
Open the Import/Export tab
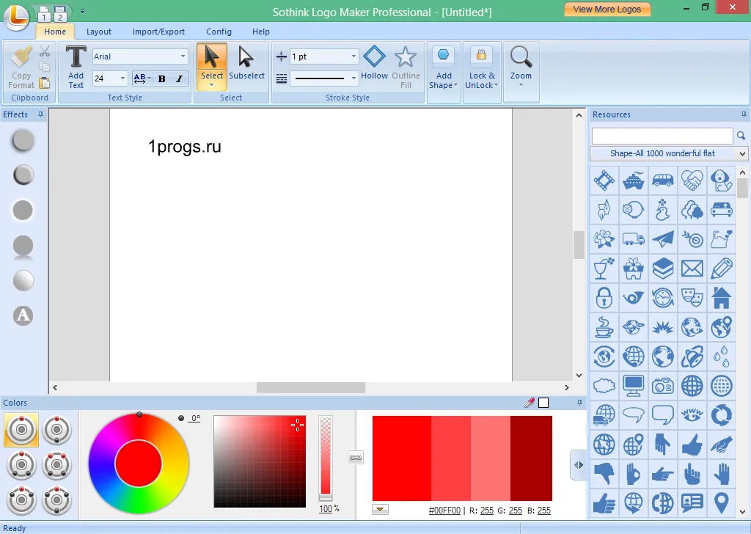pyautogui.click(x=158, y=32)
